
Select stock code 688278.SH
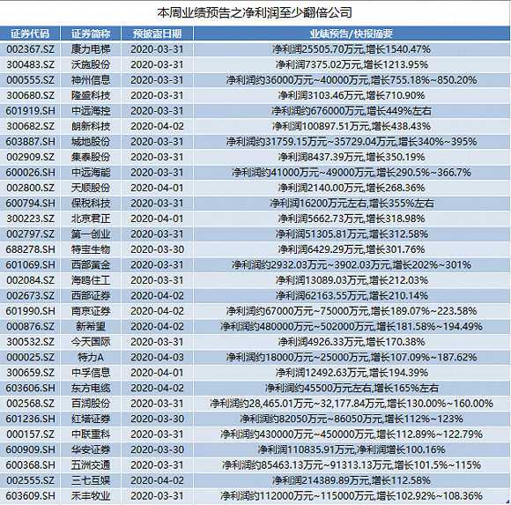(30, 249)
